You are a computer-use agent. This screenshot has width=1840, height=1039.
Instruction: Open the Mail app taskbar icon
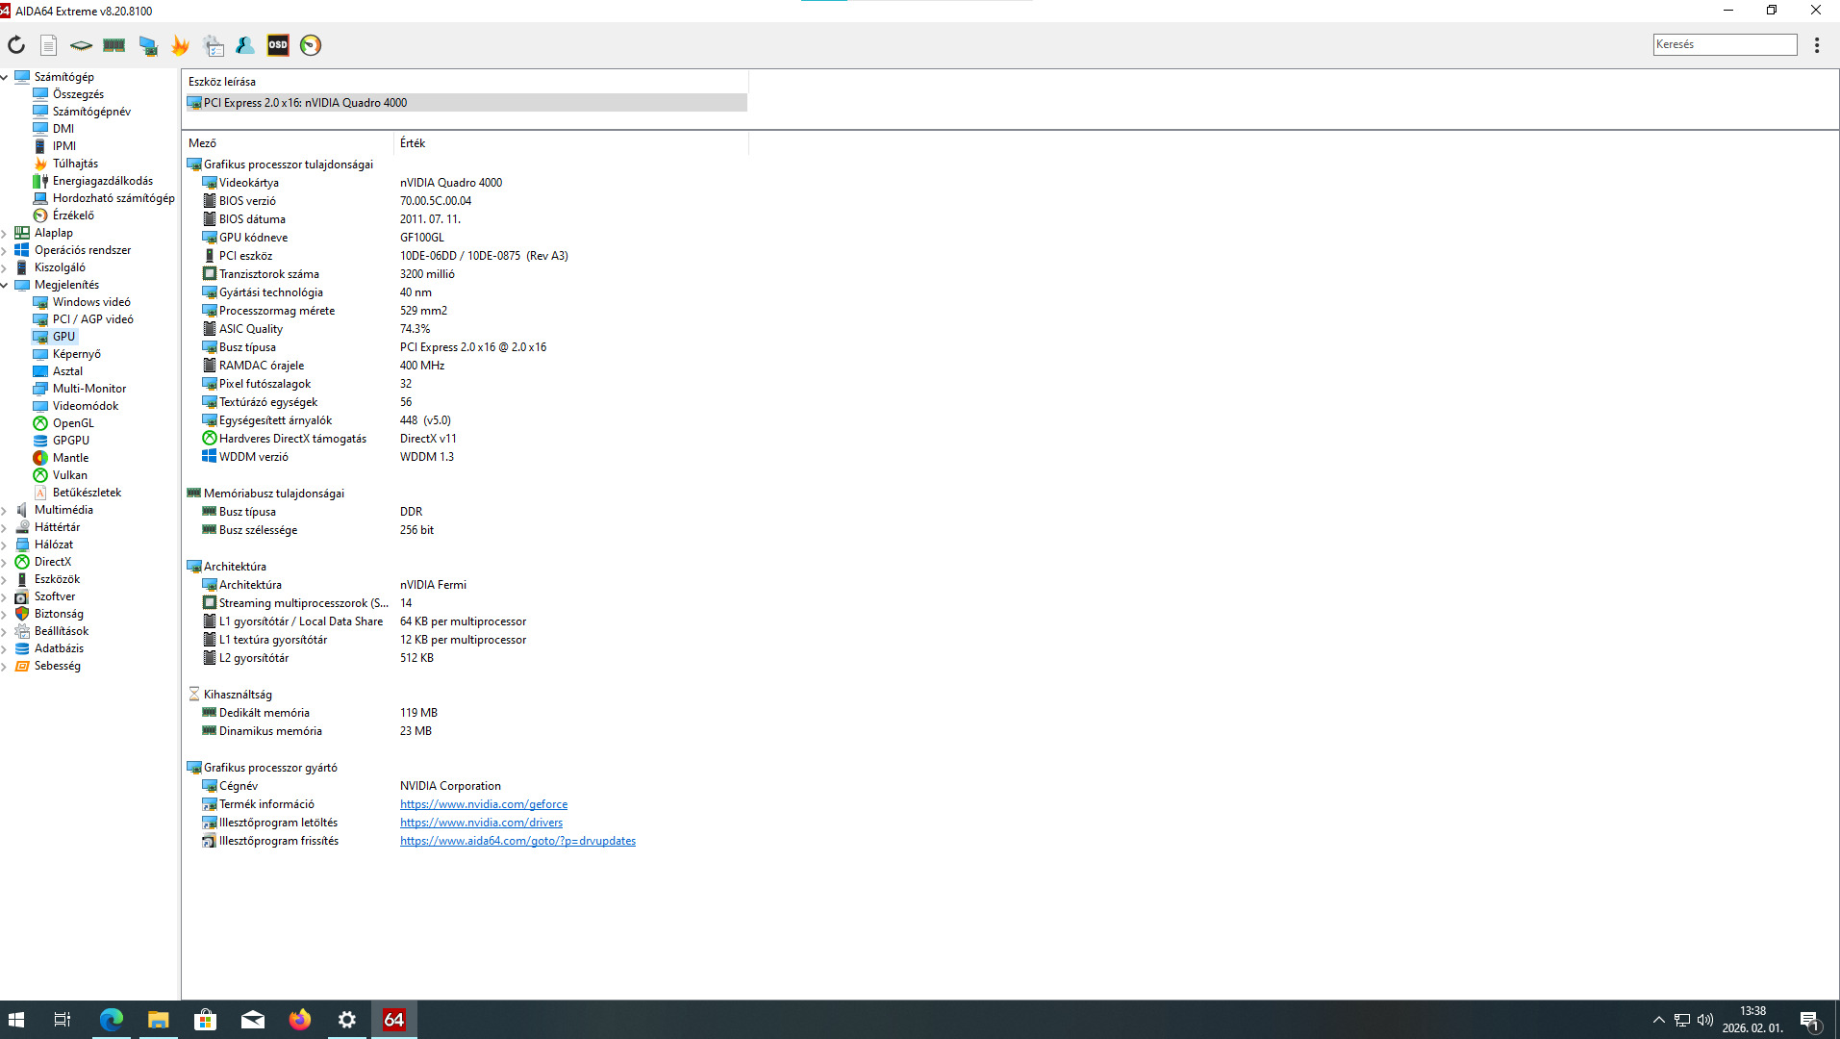coord(253,1020)
